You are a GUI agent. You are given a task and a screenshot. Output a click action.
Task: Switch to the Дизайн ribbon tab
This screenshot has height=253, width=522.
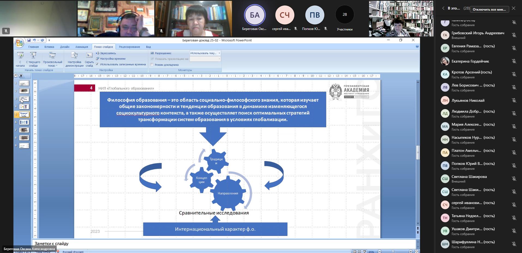pyautogui.click(x=65, y=47)
